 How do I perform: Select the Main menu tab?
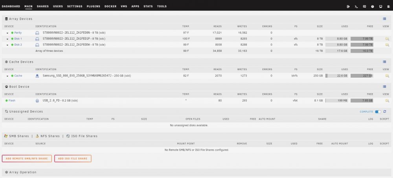[29, 7]
